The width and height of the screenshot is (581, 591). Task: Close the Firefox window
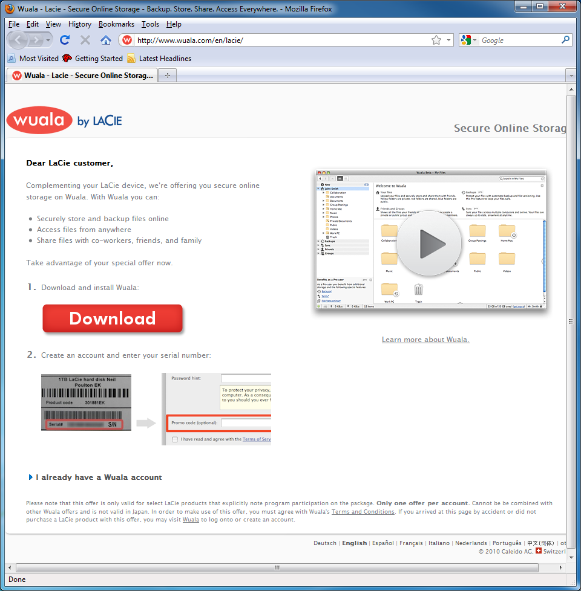[x=562, y=7]
